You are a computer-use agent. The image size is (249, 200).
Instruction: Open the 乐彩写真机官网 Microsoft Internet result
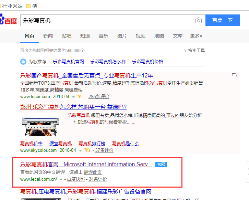coord(86,165)
